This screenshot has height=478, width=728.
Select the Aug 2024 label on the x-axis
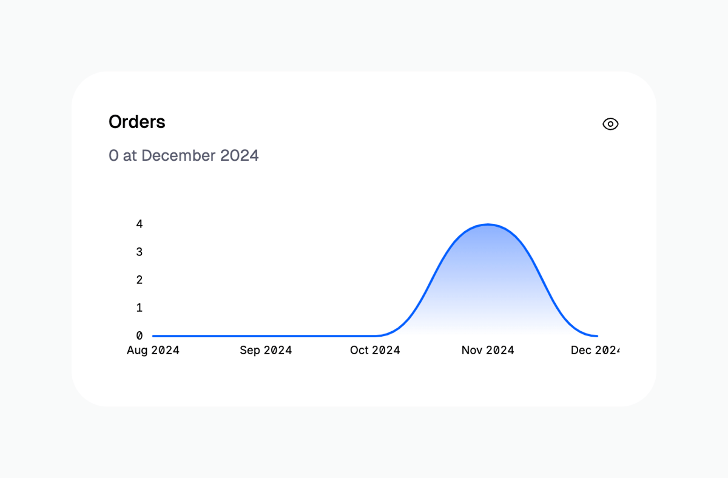click(153, 350)
